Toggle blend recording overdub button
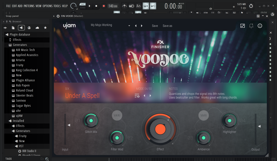277x161 pixels. (x=146, y=6)
